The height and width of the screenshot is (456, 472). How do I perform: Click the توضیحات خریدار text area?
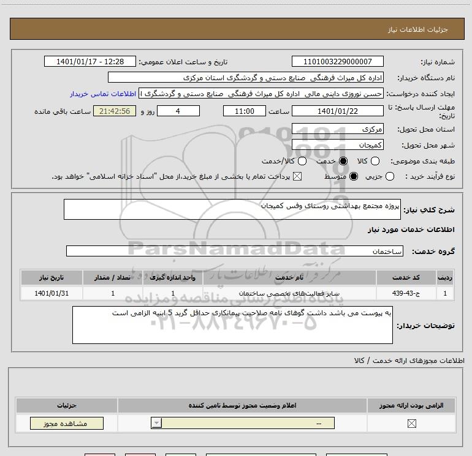[x=232, y=325]
